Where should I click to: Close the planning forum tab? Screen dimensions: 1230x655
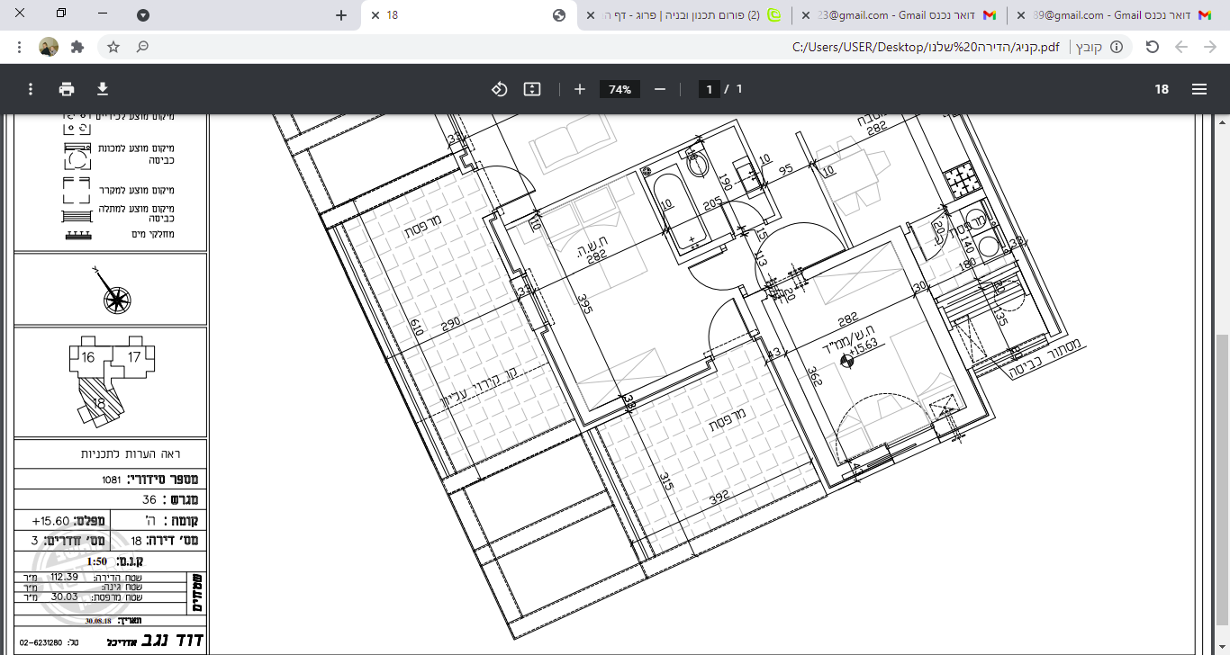click(591, 15)
